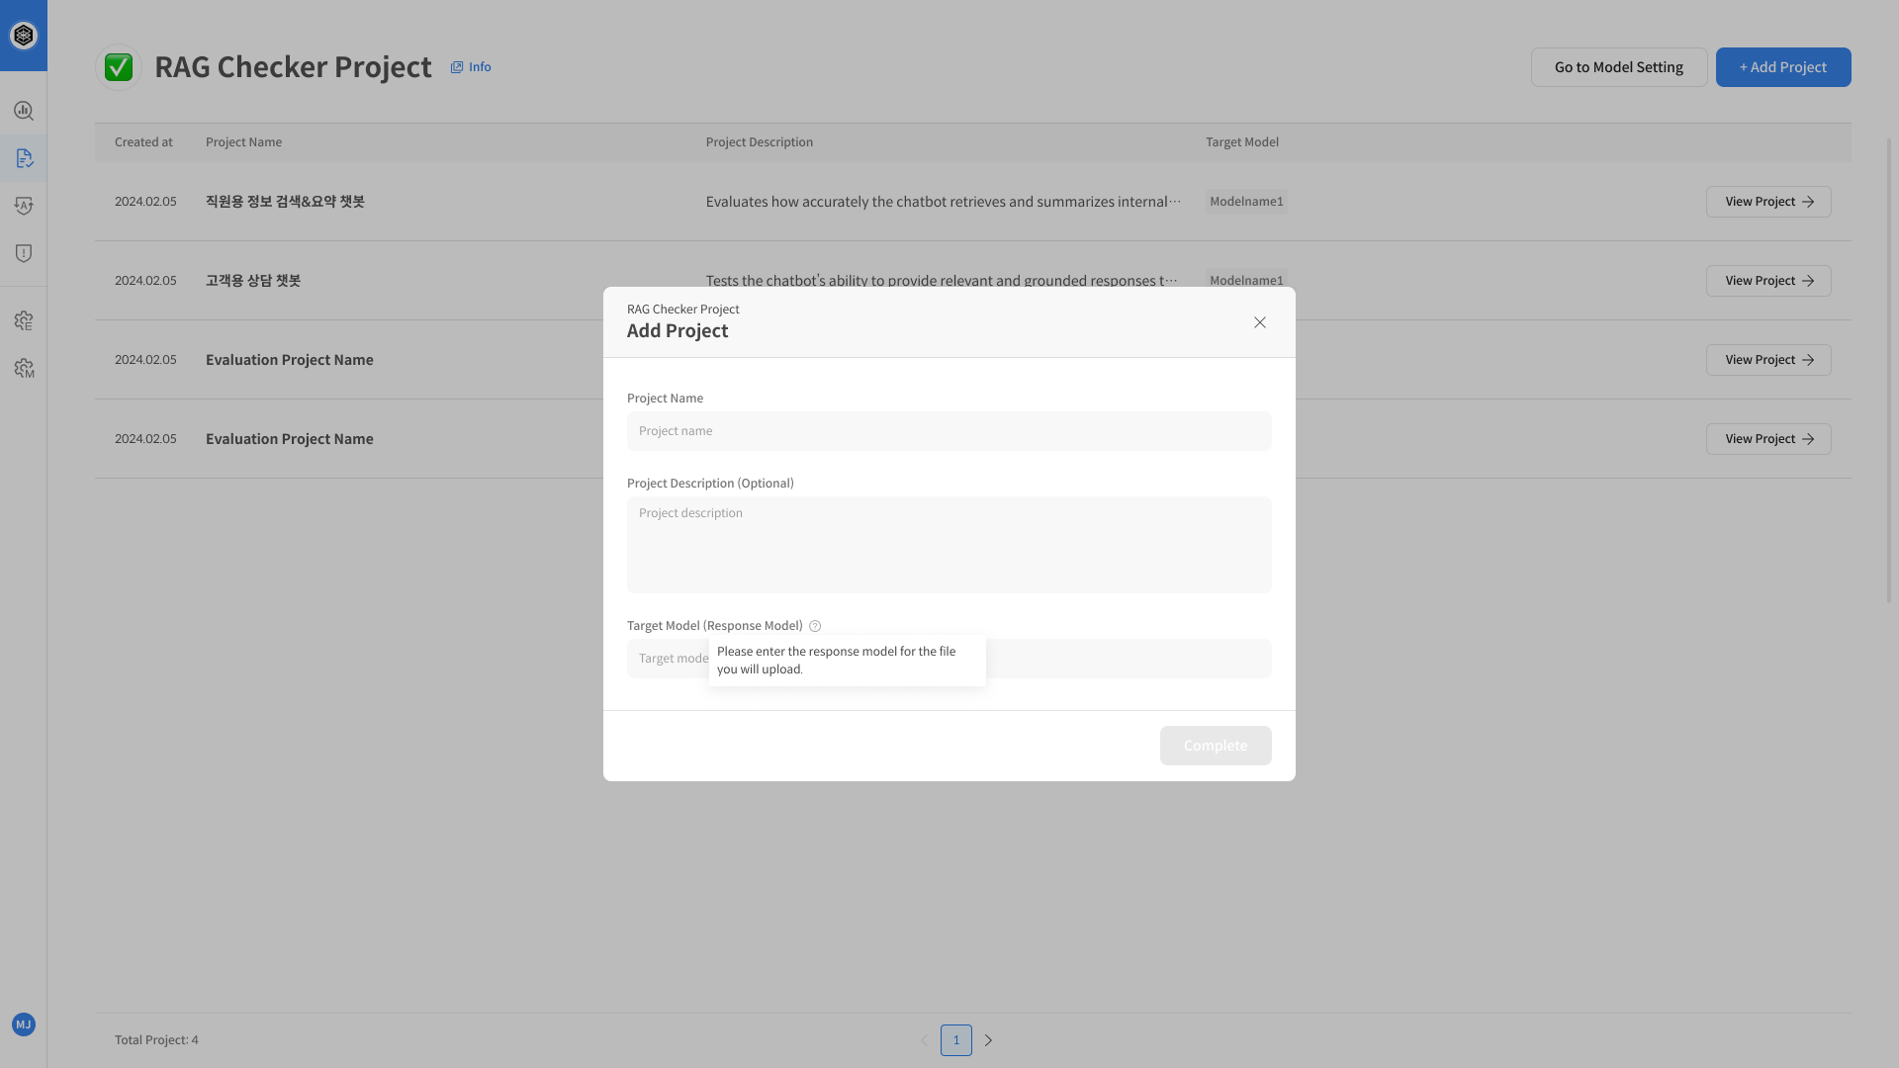Open the M settings gear sidebar icon
1899x1068 pixels.
pos(24,368)
